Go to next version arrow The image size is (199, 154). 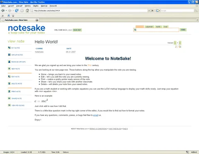point(180,43)
